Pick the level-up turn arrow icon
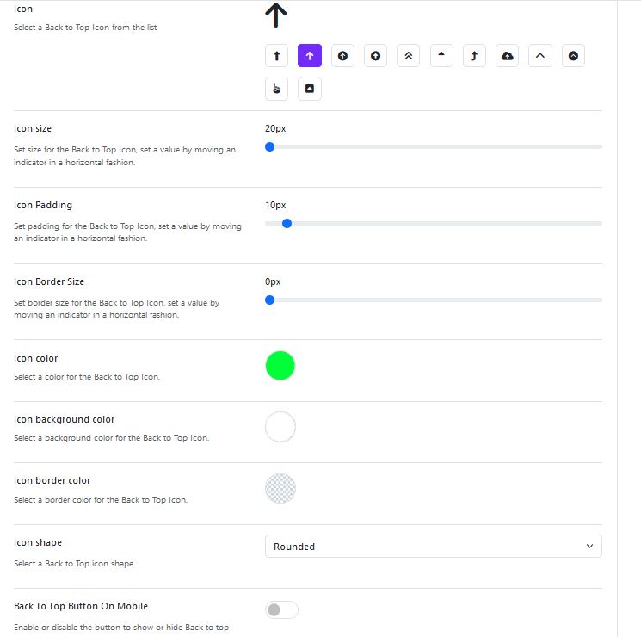Viewport: 641px width, 637px height. click(x=474, y=56)
